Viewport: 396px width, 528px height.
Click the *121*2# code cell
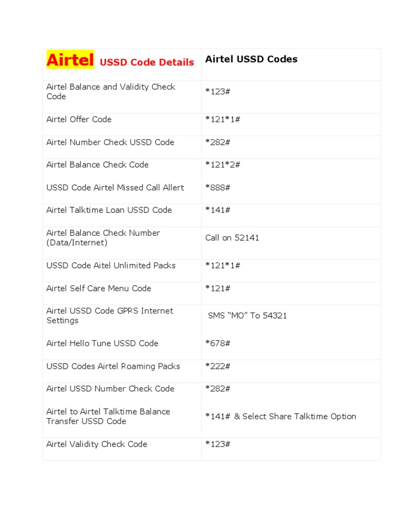pos(223,165)
